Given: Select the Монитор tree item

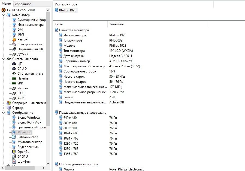Looking at the screenshot, I should [24, 132].
